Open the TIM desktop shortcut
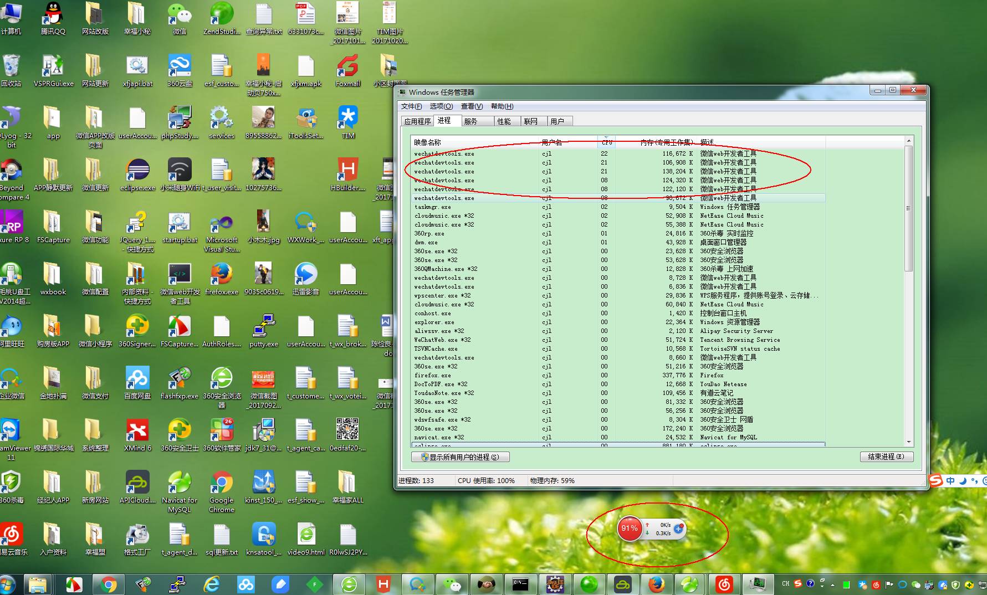 pyautogui.click(x=348, y=122)
